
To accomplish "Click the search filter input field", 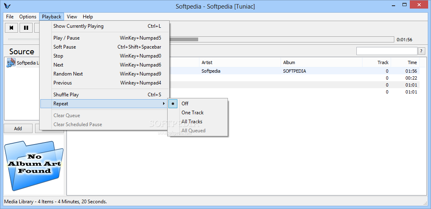I will tap(387, 51).
